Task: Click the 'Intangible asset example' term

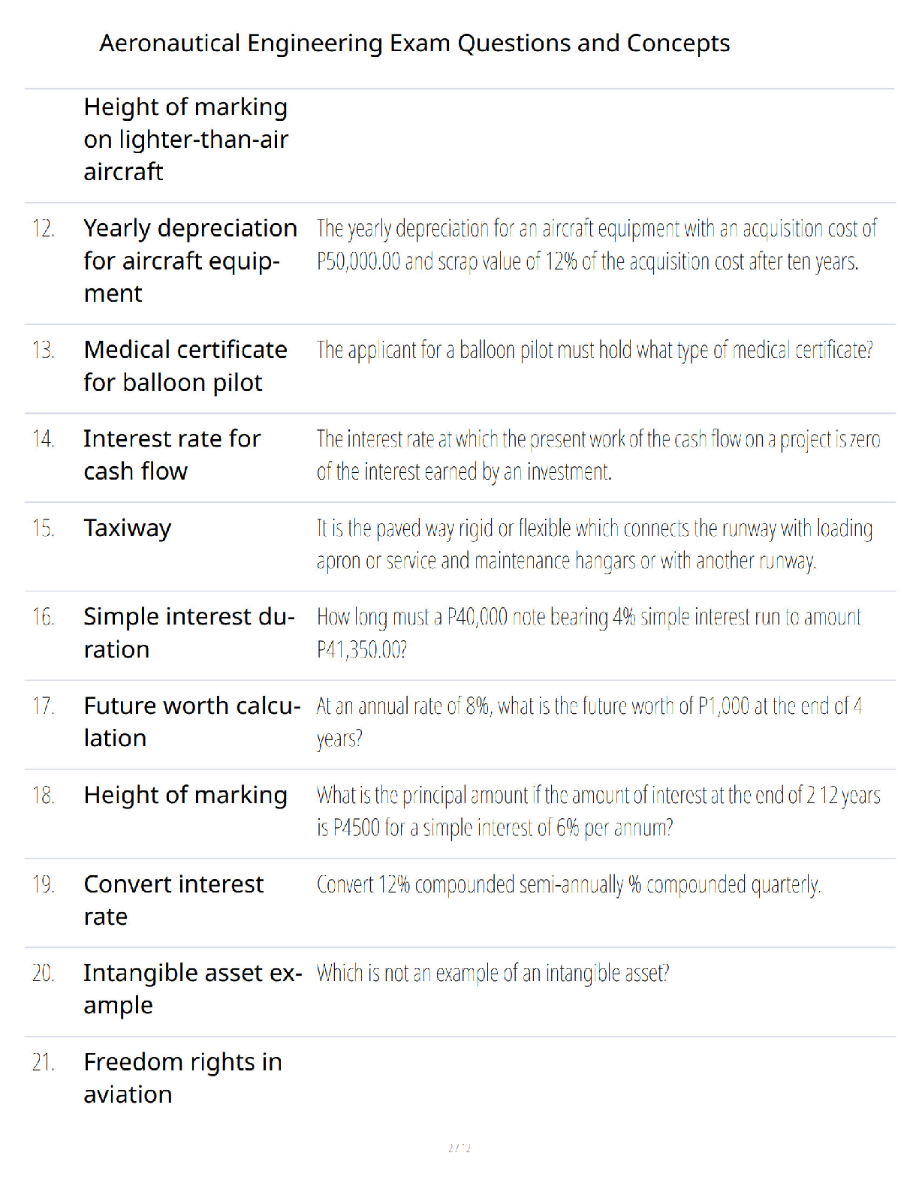Action: 193,989
